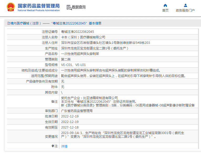Open the 详情 details link
This screenshot has height=154, width=201.
(64, 146)
